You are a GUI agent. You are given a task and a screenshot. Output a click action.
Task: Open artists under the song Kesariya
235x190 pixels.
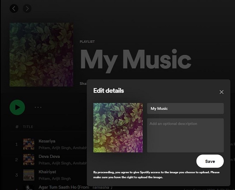point(63,148)
